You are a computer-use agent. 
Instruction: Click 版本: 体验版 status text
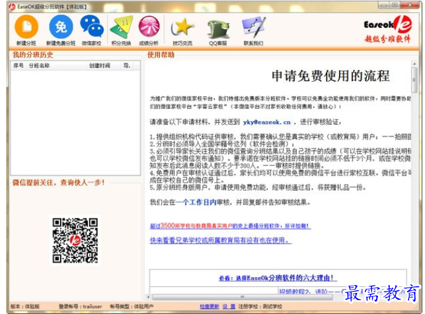(x=25, y=307)
